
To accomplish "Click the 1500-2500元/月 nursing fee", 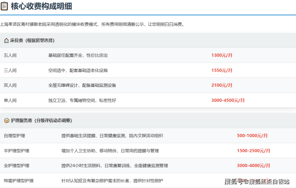I will [253, 151].
